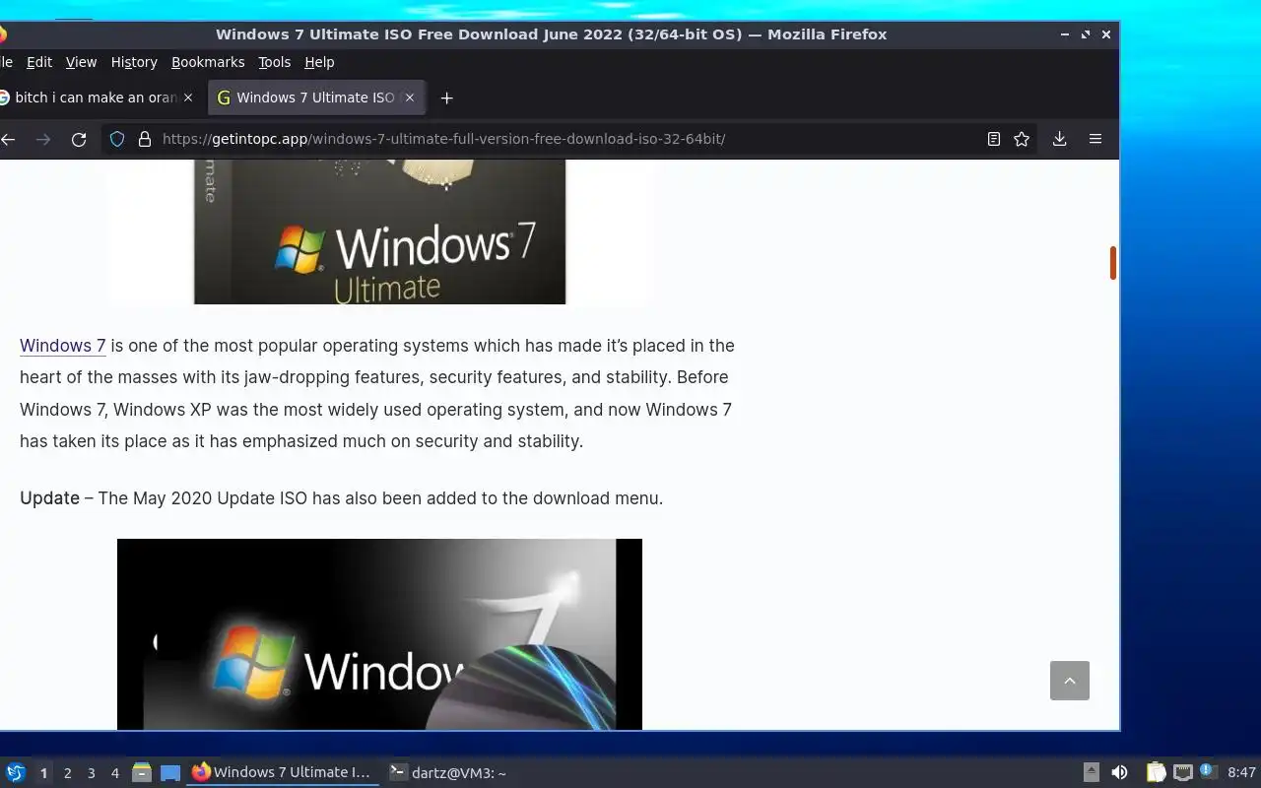Click the clock showing 8:47
The width and height of the screenshot is (1261, 788).
click(x=1241, y=772)
